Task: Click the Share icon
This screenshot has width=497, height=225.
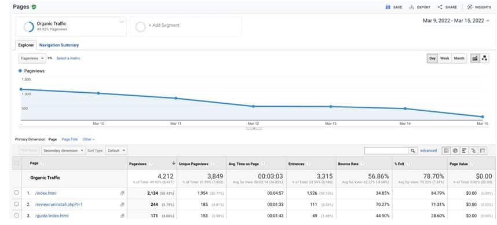Action: pos(440,7)
